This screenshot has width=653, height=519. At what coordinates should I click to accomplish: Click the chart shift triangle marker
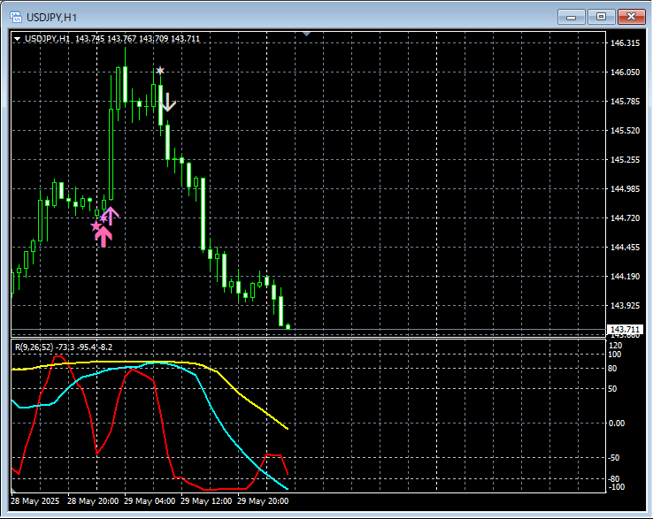click(306, 34)
